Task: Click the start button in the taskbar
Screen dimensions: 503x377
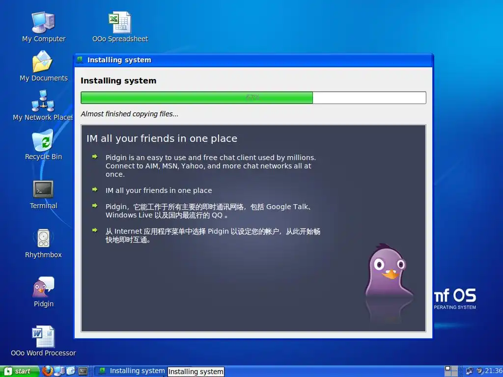Action: point(19,371)
